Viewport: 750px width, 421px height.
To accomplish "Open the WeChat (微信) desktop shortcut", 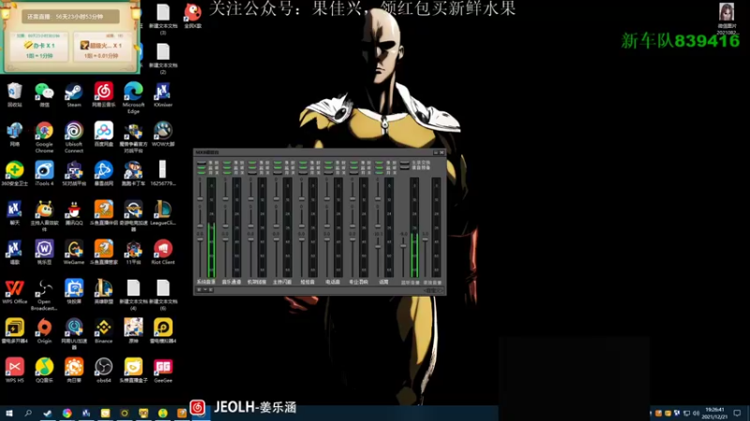I will 44,94.
